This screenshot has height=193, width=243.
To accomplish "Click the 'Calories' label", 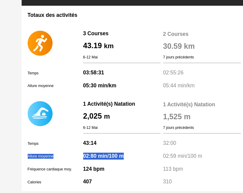I will coord(34,182).
